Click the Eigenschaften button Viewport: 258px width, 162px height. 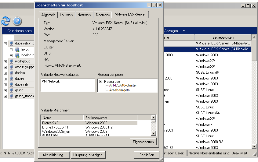[143, 142]
